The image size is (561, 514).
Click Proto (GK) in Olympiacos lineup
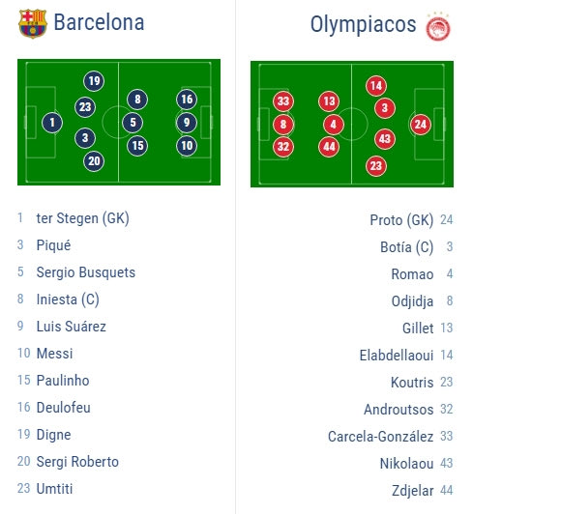401,220
